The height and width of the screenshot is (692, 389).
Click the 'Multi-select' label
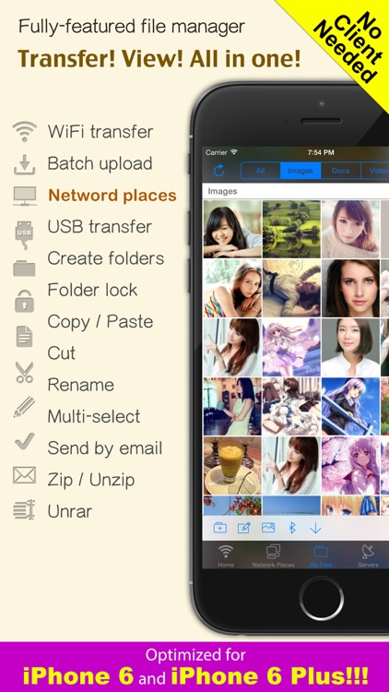[x=94, y=417]
